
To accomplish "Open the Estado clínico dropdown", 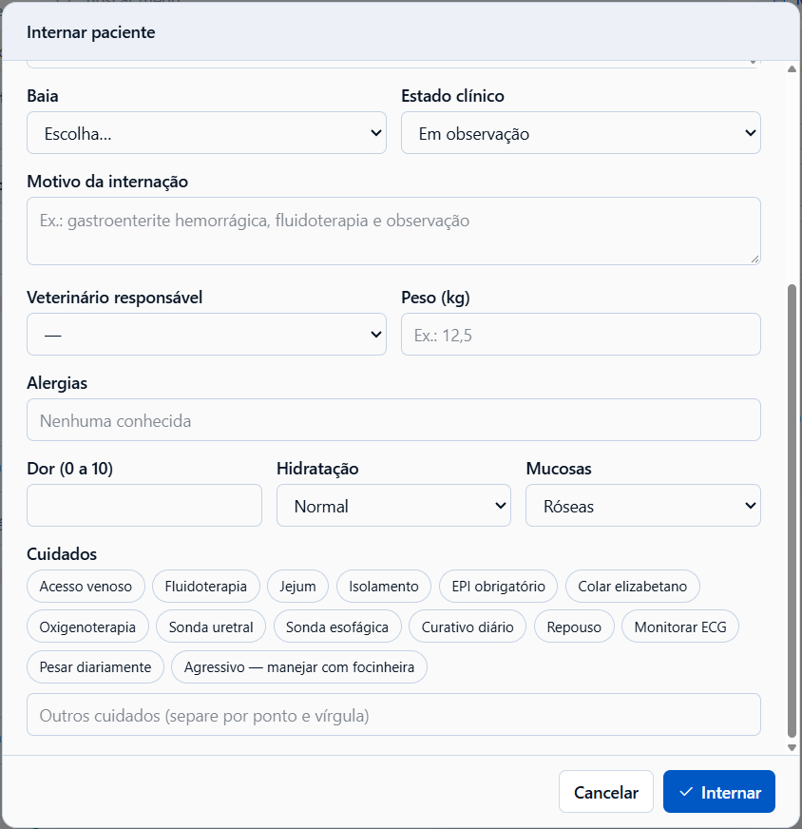I will pos(581,133).
